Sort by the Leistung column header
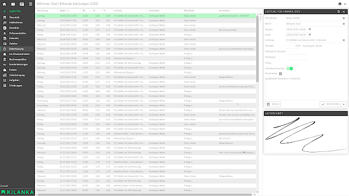 [118, 11]
